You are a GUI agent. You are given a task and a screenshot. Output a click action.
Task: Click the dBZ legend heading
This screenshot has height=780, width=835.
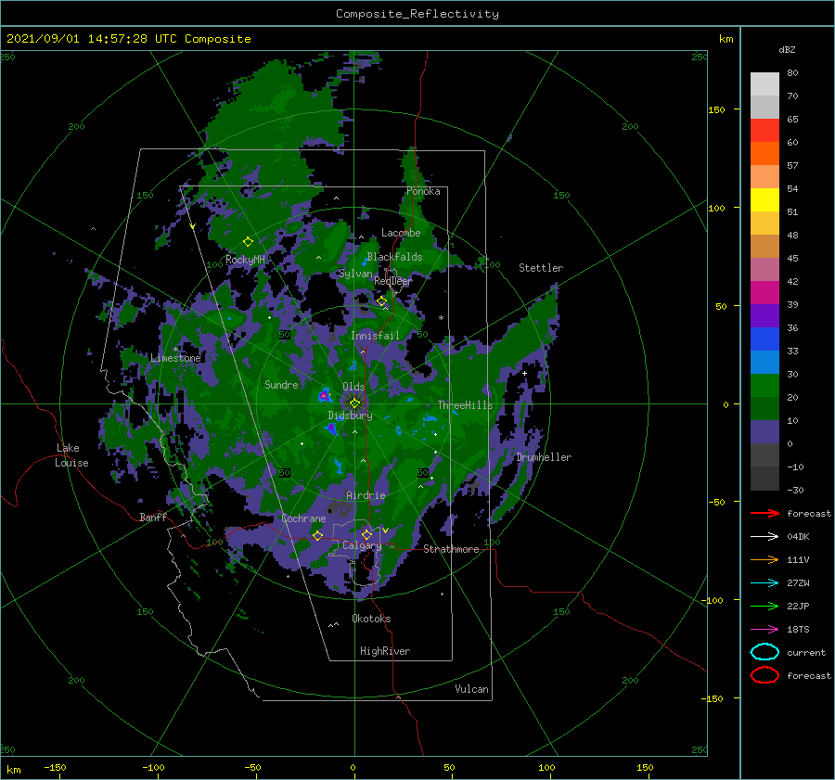tap(787, 49)
